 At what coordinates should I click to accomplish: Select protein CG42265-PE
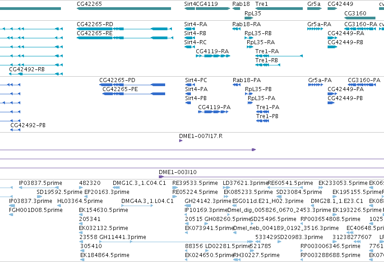(x=134, y=94)
